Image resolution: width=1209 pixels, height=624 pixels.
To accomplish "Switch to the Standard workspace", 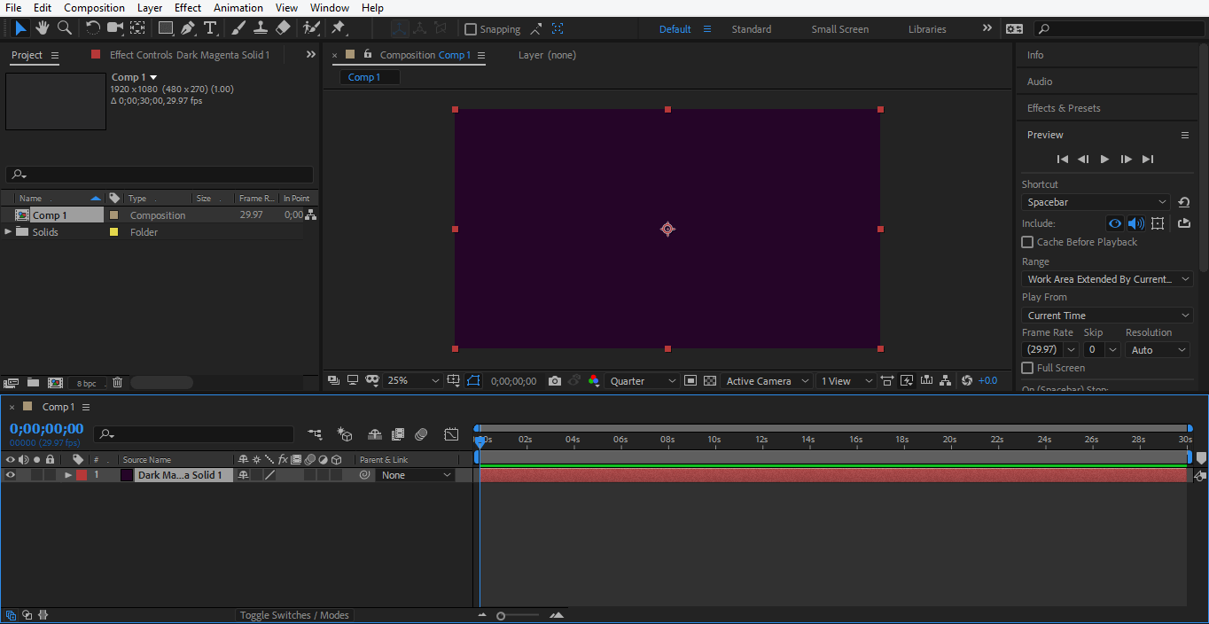I will tap(751, 29).
